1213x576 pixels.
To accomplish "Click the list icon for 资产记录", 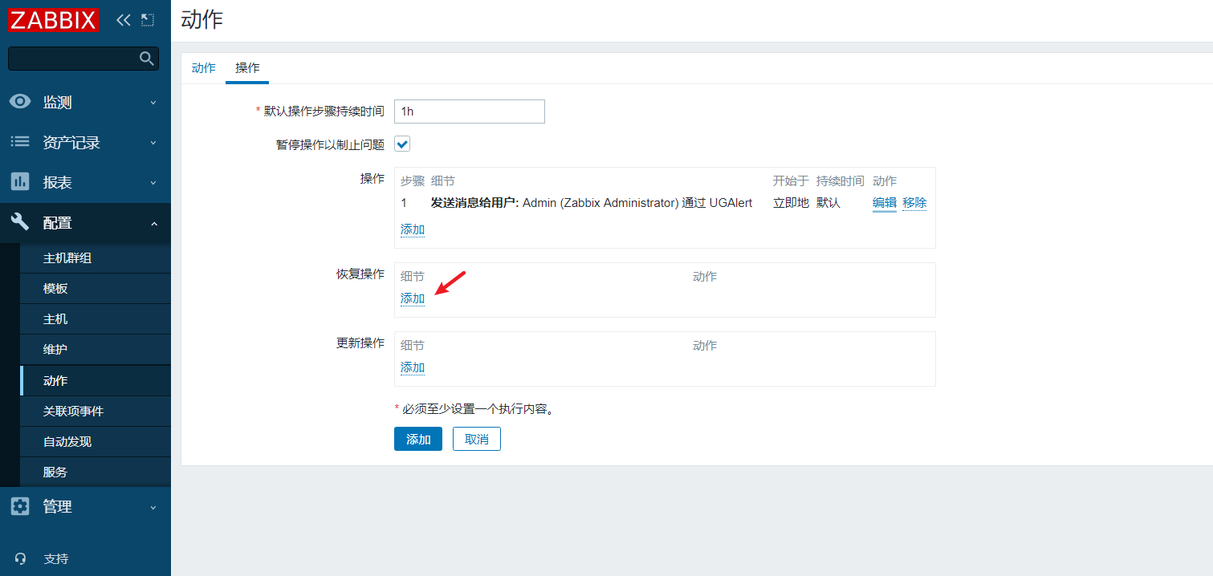I will click(x=20, y=142).
